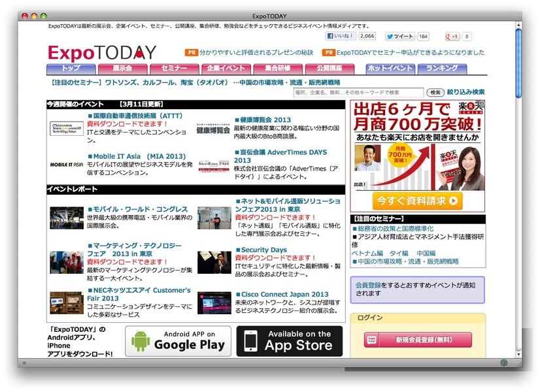Click the Available on the App Store badge

point(290,341)
